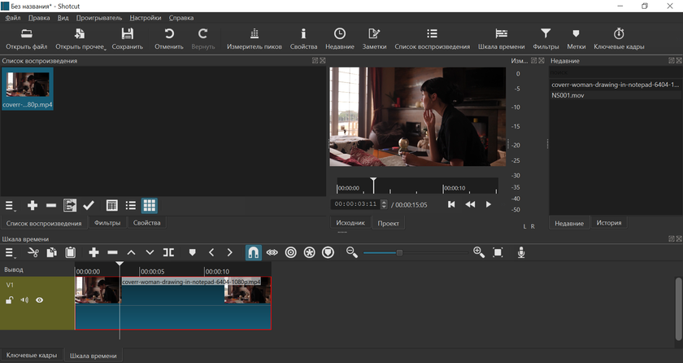This screenshot has height=363, width=683.
Task: Switch playlist to tiles list view
Action: [x=131, y=205]
